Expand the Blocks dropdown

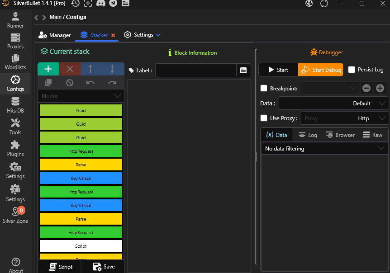coord(81,96)
